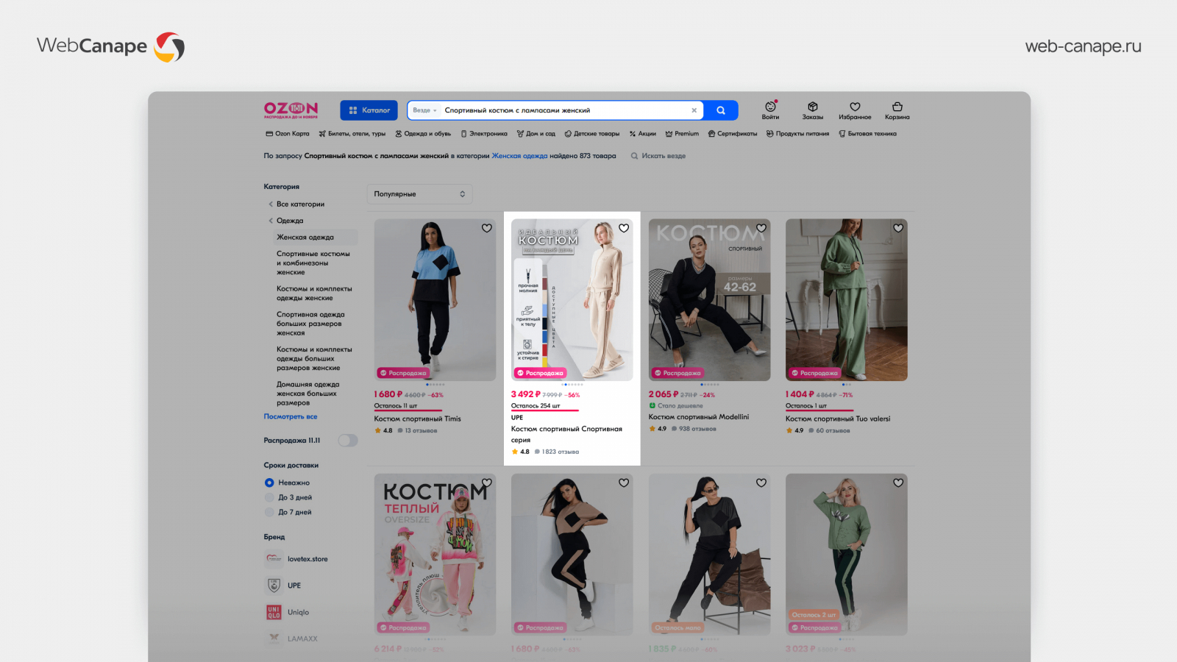
Task: Favorite the black suit on the chair card
Action: [x=761, y=483]
